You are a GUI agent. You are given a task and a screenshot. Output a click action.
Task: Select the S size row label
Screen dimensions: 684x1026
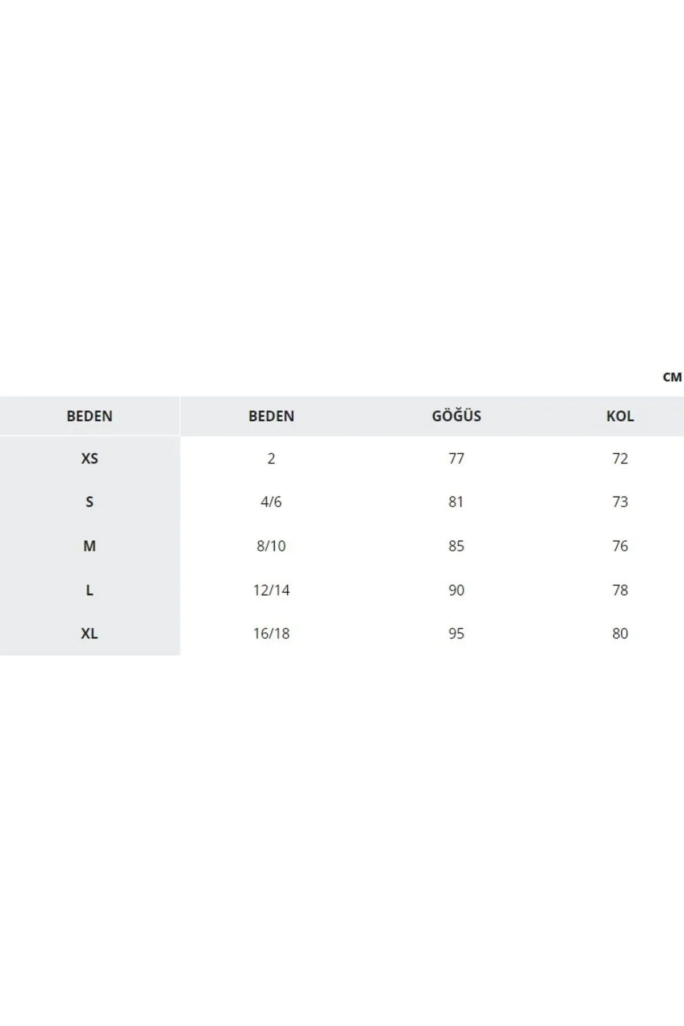point(89,502)
